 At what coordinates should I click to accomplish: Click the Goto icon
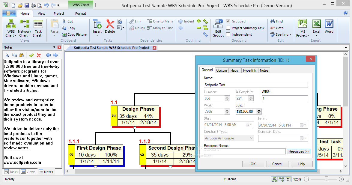[272, 28]
